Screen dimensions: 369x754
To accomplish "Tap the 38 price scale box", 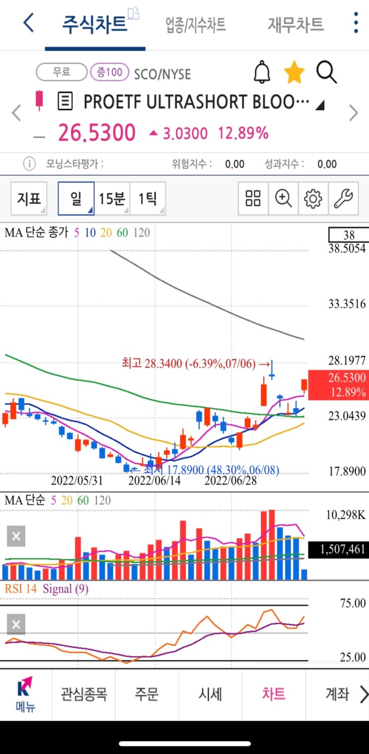I will click(348, 235).
